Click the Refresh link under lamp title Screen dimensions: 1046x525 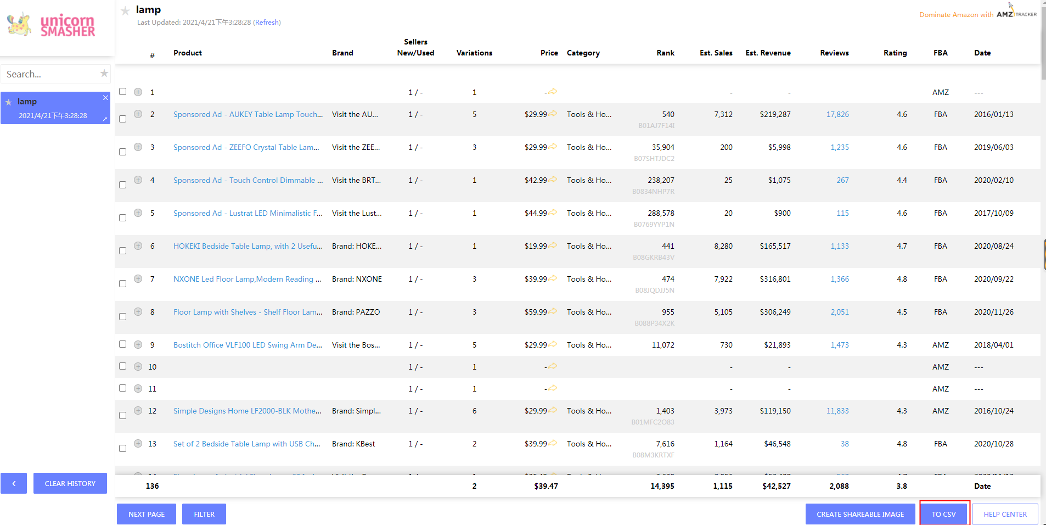tap(267, 23)
